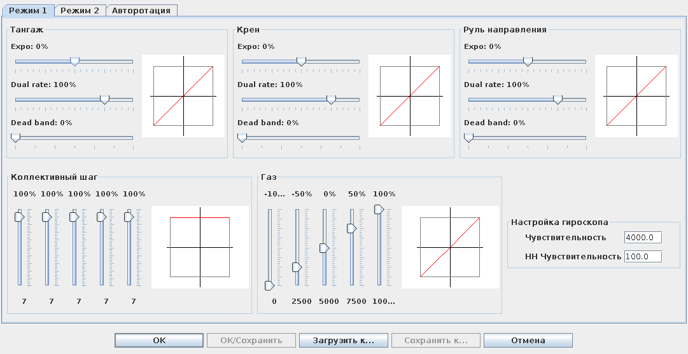
Task: Click the НН Чувствительность input field
Action: point(643,257)
